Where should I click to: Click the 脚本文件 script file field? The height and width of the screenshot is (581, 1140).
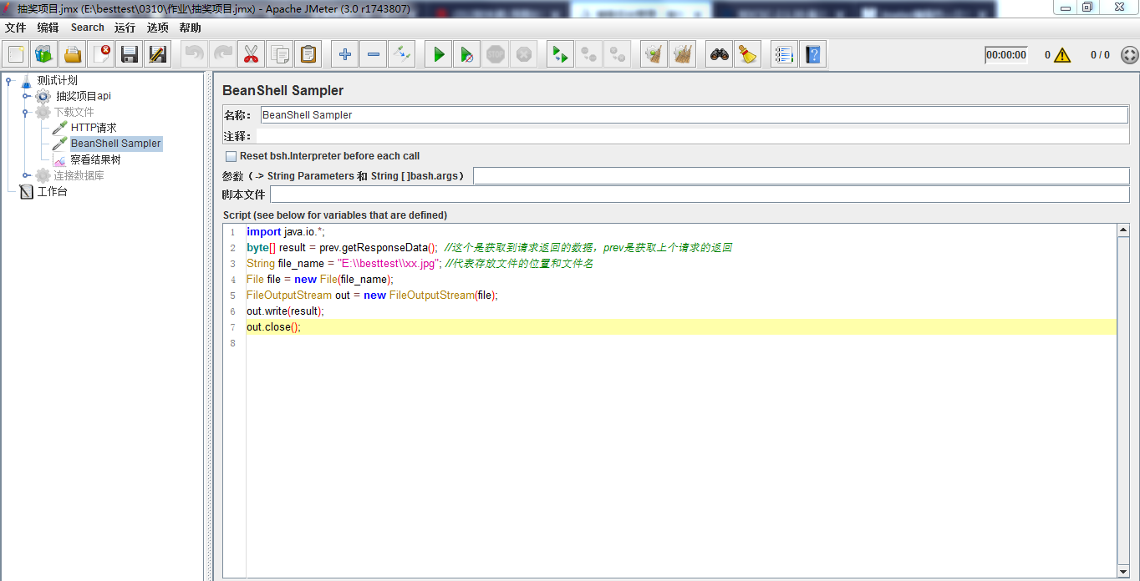[x=700, y=195]
